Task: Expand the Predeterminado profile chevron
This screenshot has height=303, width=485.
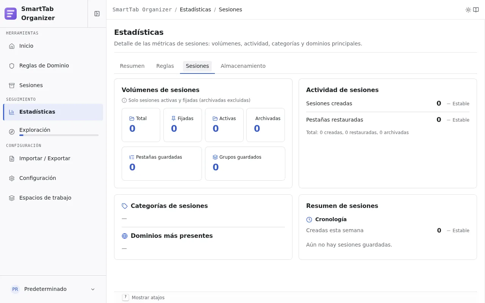Action: point(93,289)
